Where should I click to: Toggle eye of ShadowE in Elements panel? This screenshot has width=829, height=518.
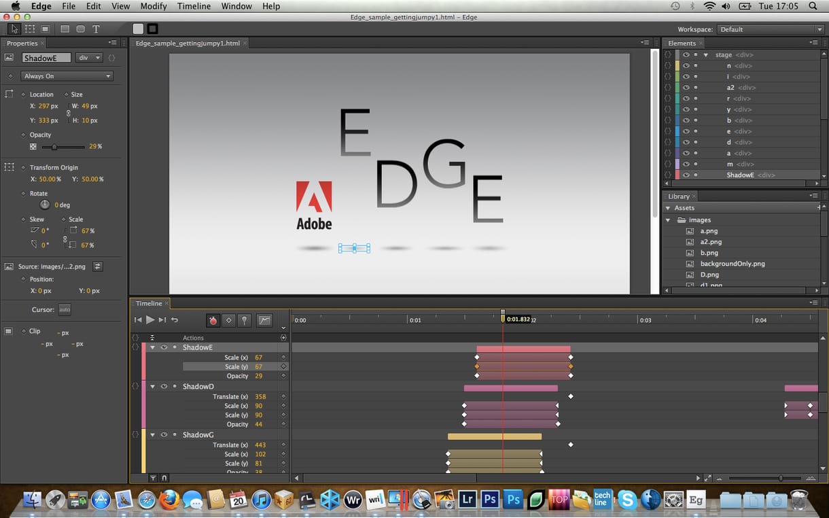(686, 175)
